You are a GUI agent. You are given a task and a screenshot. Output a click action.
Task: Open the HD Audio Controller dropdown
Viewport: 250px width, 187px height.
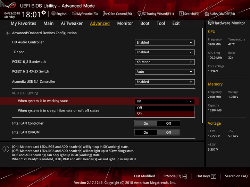tap(165, 43)
